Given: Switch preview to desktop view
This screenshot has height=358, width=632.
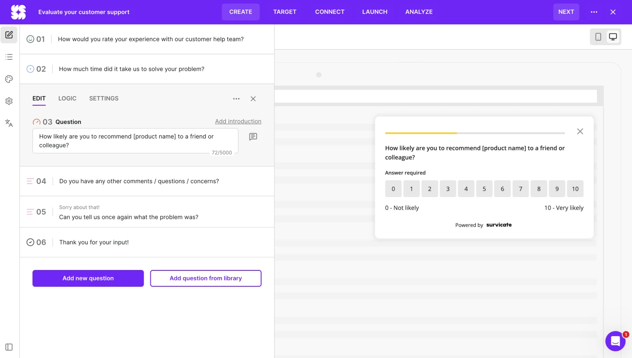Looking at the screenshot, I should [613, 37].
